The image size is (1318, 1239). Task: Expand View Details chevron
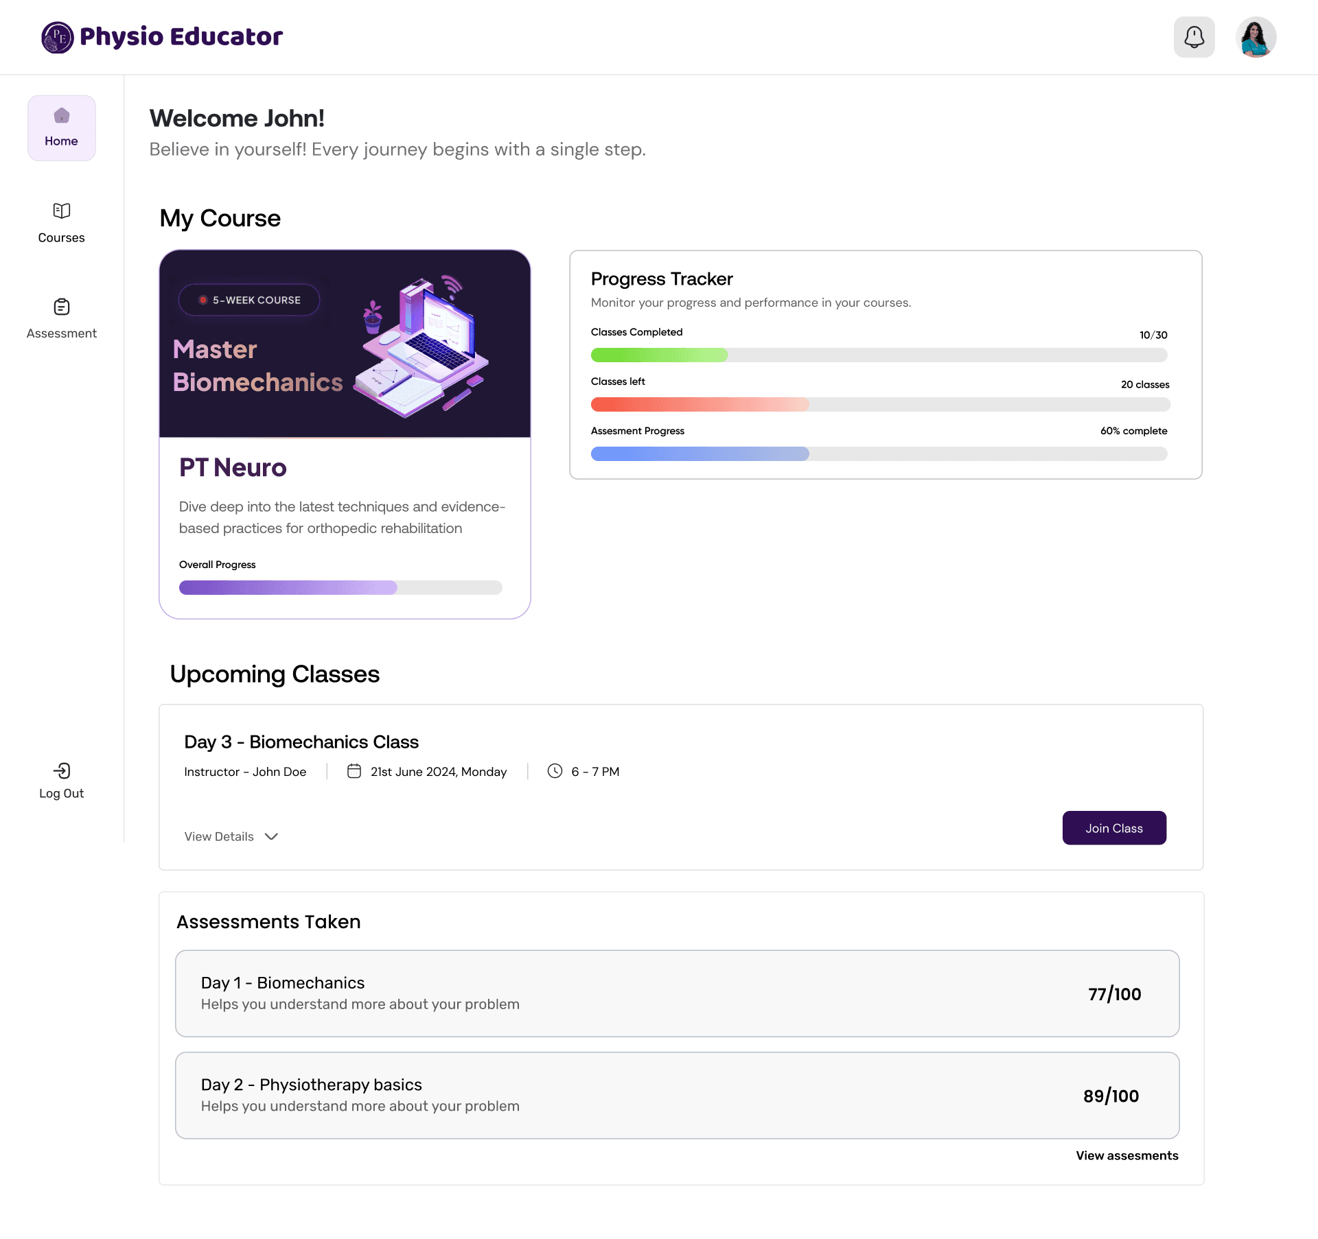(x=271, y=836)
